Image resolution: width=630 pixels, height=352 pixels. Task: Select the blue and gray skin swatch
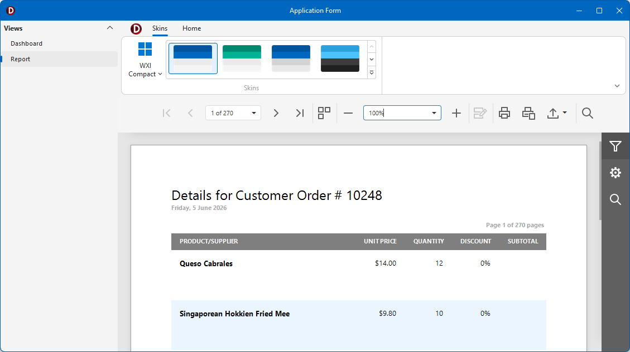291,58
